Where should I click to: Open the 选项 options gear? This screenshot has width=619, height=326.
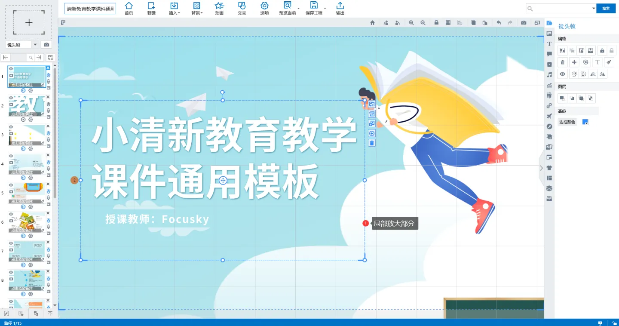coord(264,8)
